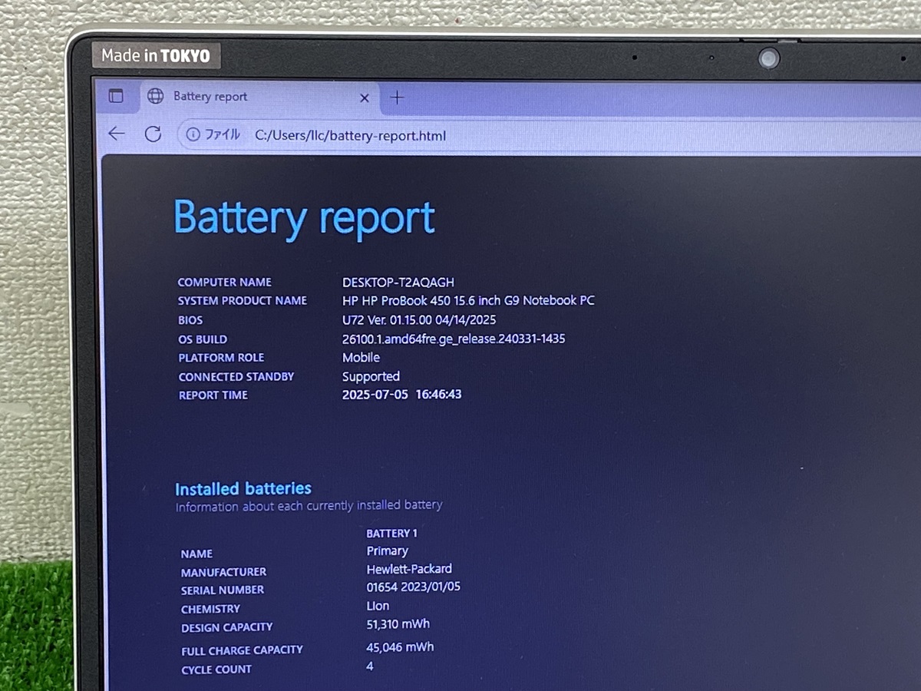Open a new browser tab
The image size is (921, 691).
tap(397, 98)
